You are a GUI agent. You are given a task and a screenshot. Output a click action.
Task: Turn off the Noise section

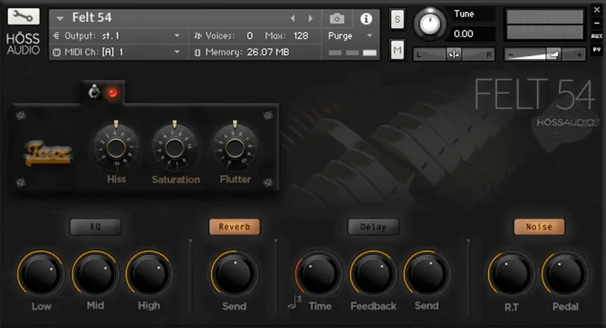click(539, 226)
